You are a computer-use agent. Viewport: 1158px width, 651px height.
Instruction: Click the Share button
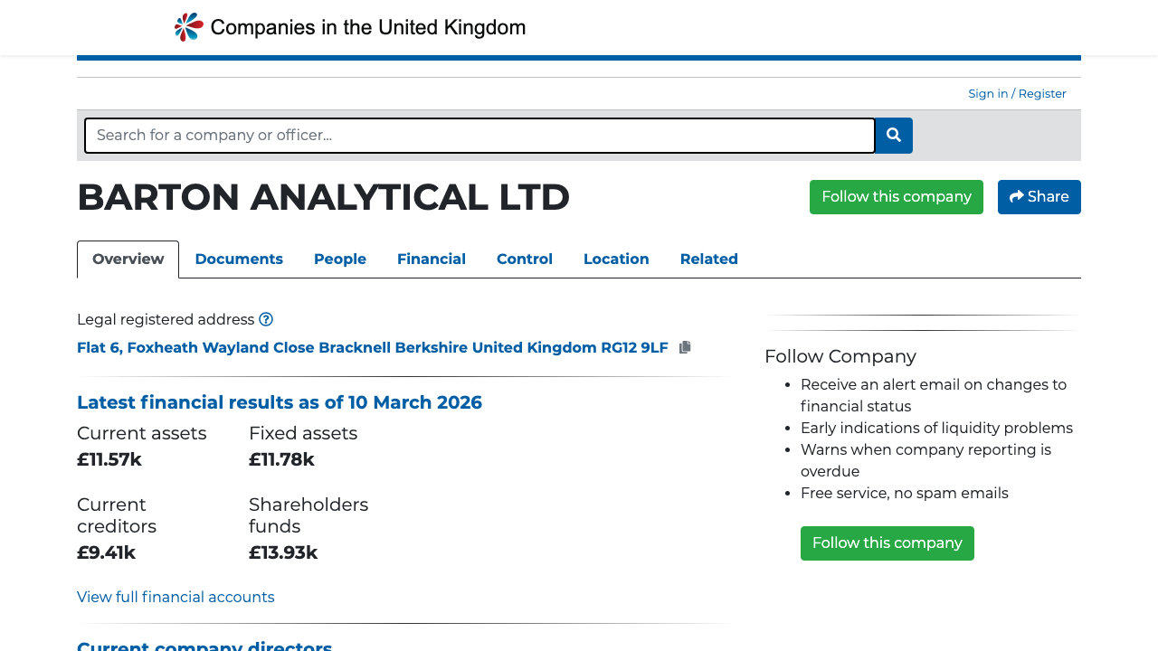pyautogui.click(x=1039, y=196)
